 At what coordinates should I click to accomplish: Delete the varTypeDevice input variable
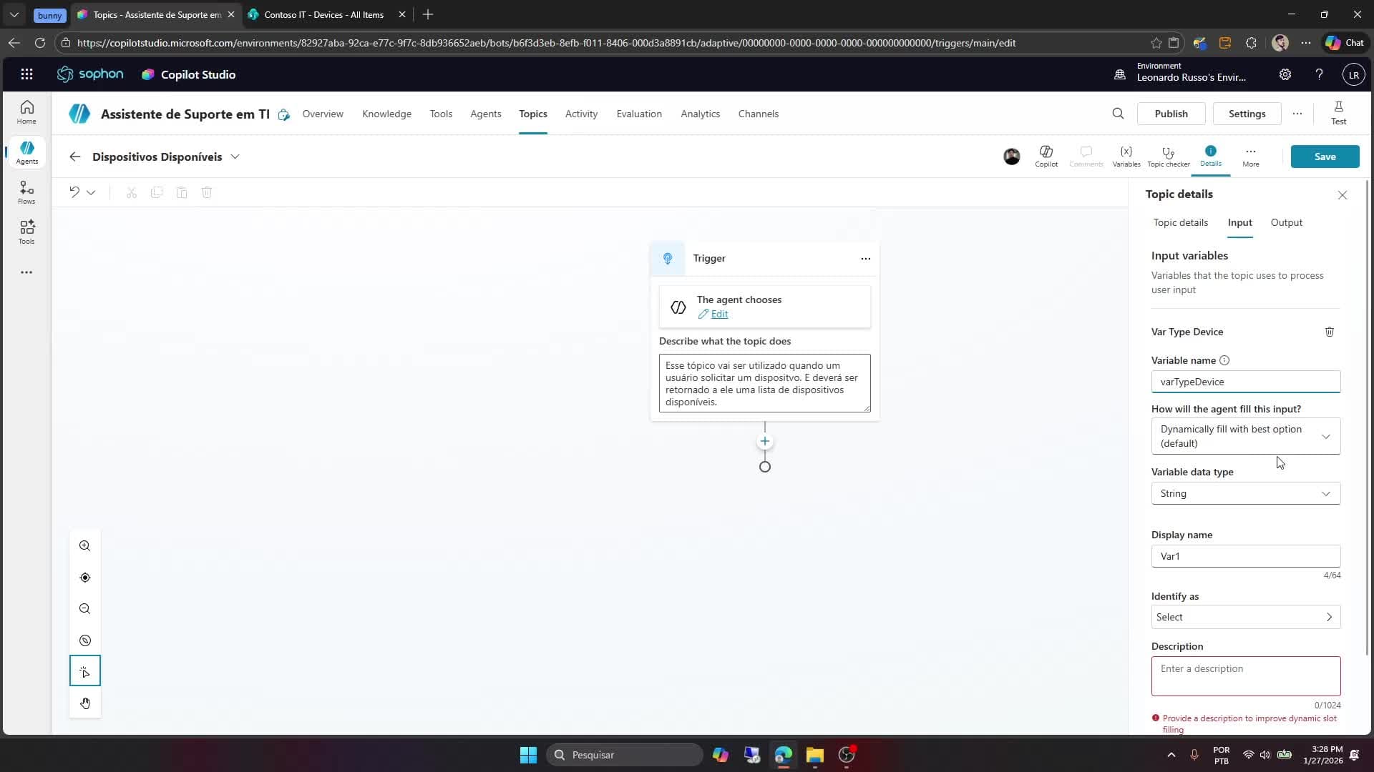tap(1329, 332)
